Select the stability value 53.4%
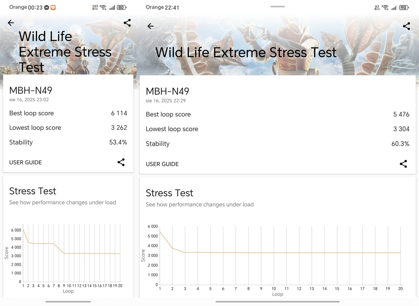This screenshot has width=419, height=306. tap(118, 142)
